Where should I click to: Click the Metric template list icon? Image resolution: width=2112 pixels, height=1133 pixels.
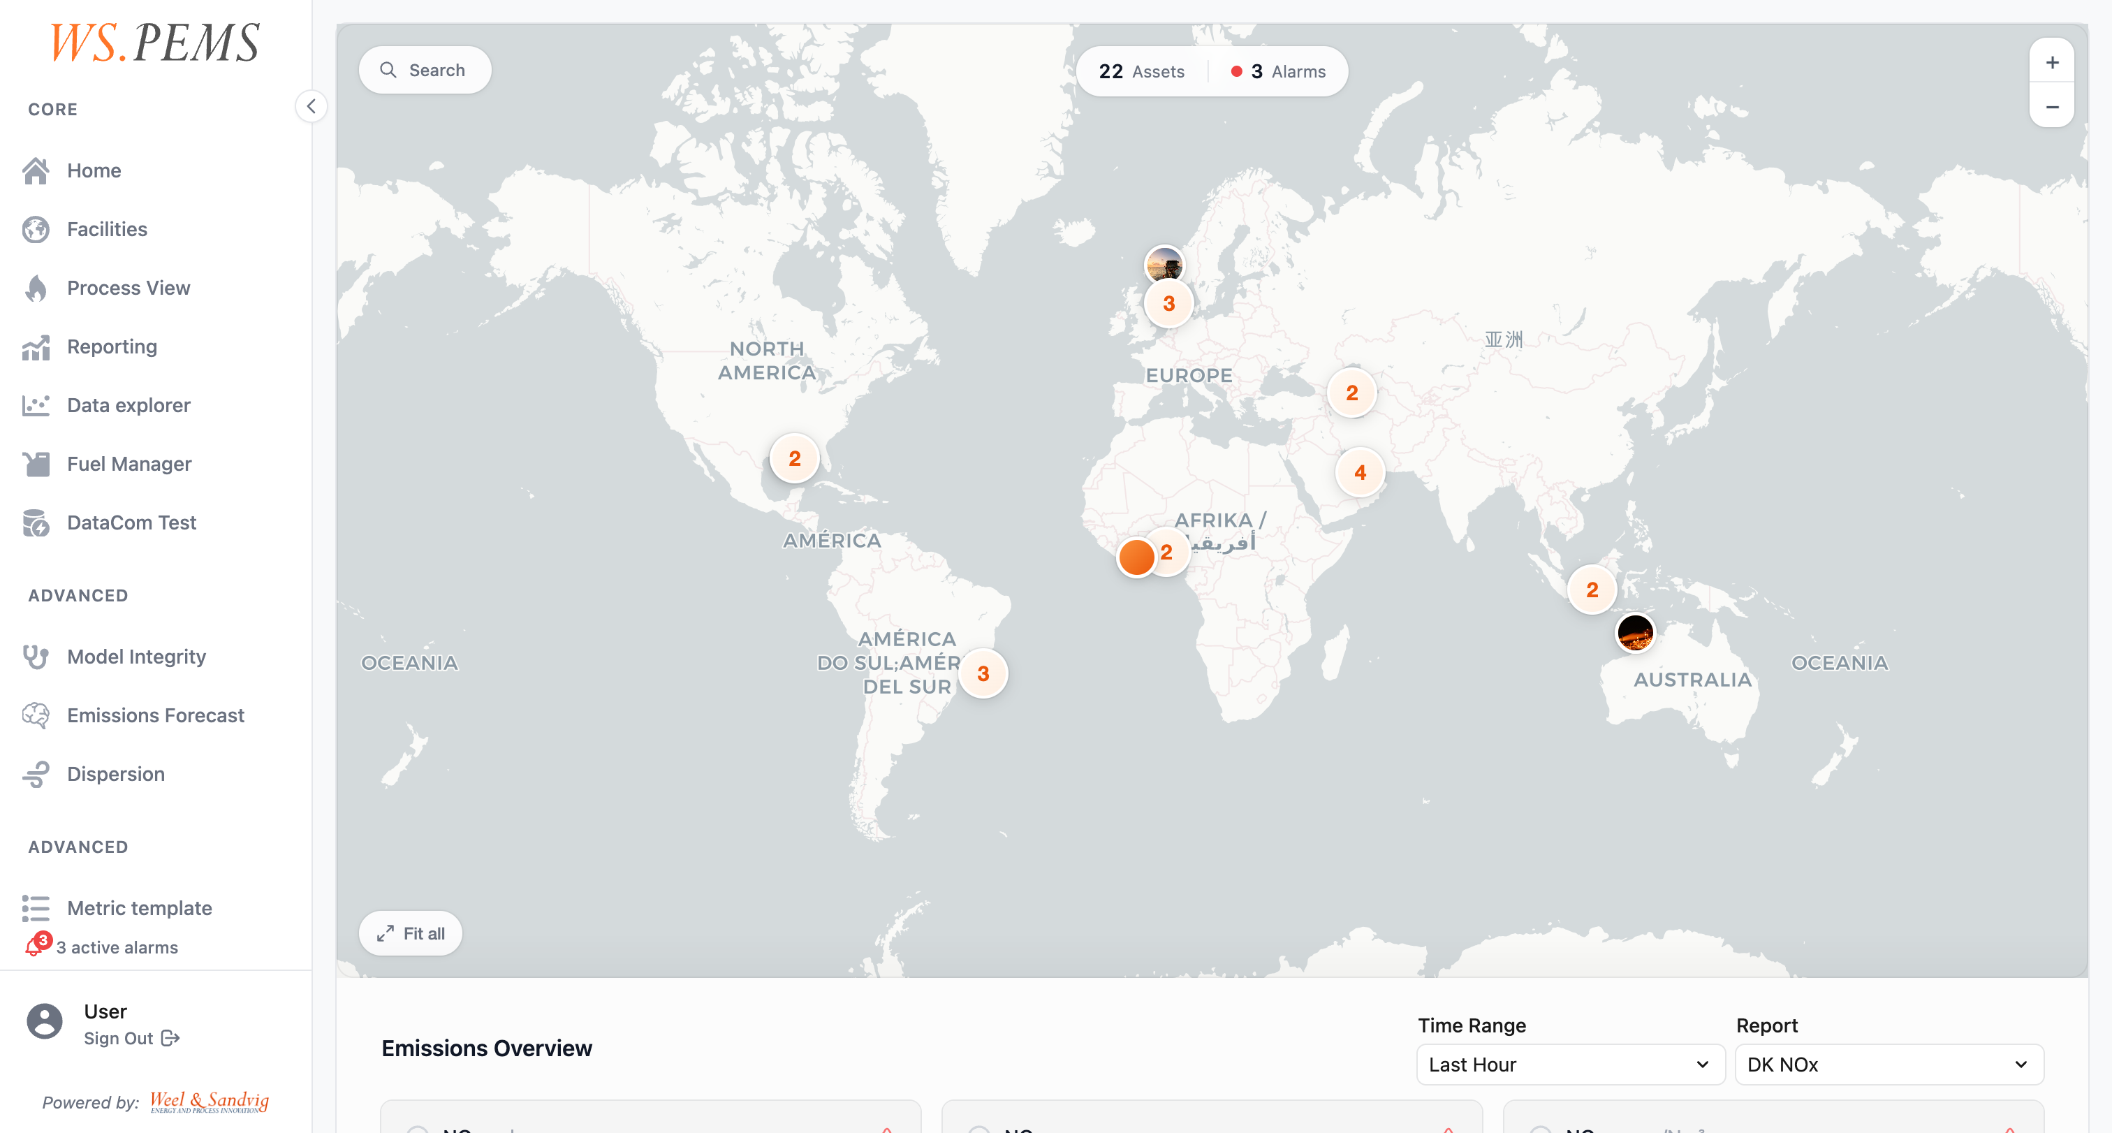(x=36, y=908)
